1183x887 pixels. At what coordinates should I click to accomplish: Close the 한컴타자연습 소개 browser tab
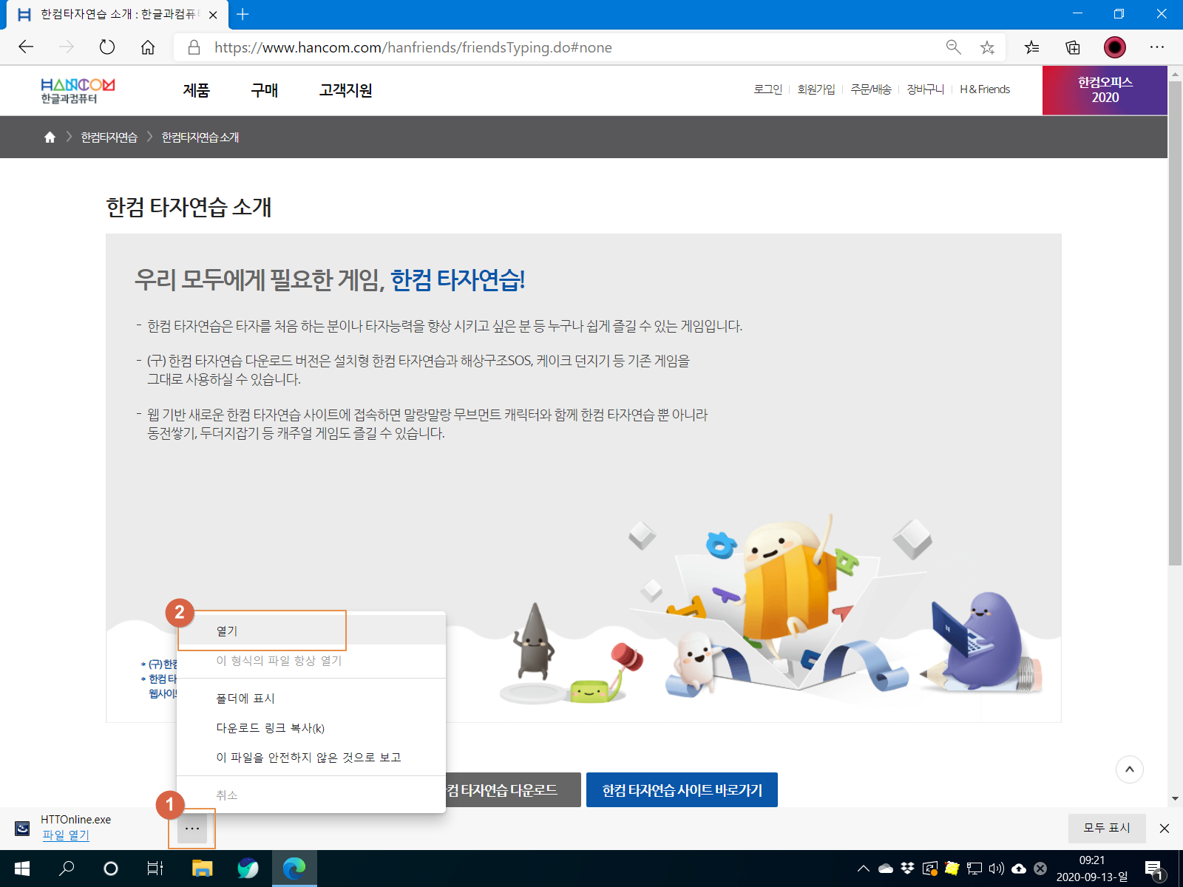213,15
